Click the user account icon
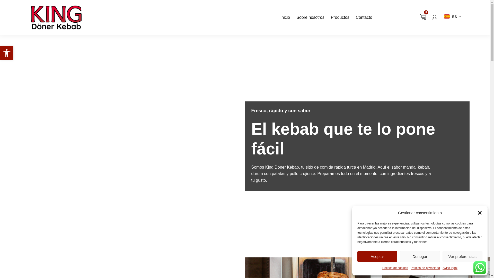 (x=435, y=17)
